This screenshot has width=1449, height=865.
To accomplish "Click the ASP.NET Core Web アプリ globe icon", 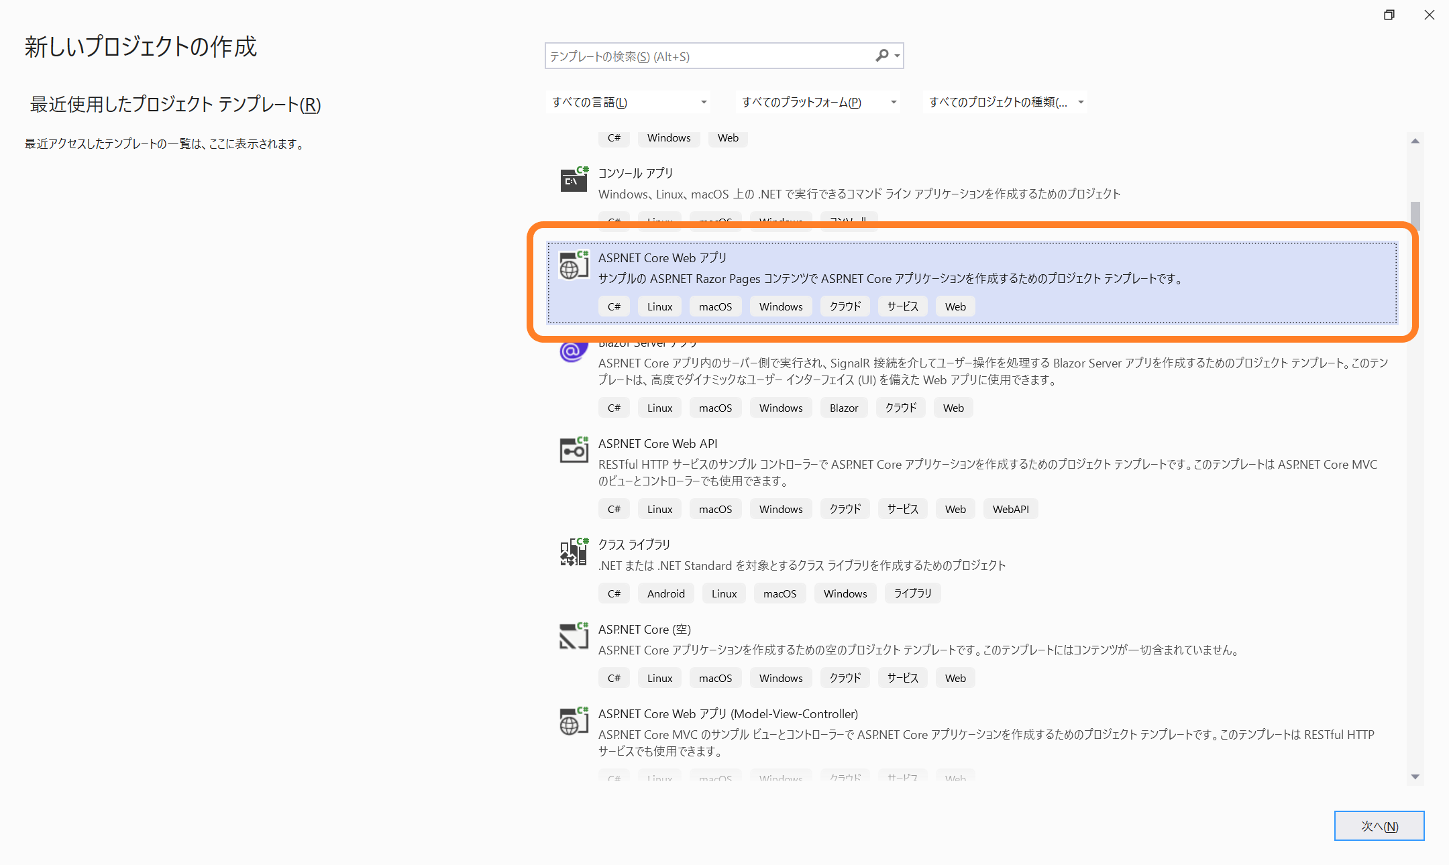I will [x=574, y=264].
